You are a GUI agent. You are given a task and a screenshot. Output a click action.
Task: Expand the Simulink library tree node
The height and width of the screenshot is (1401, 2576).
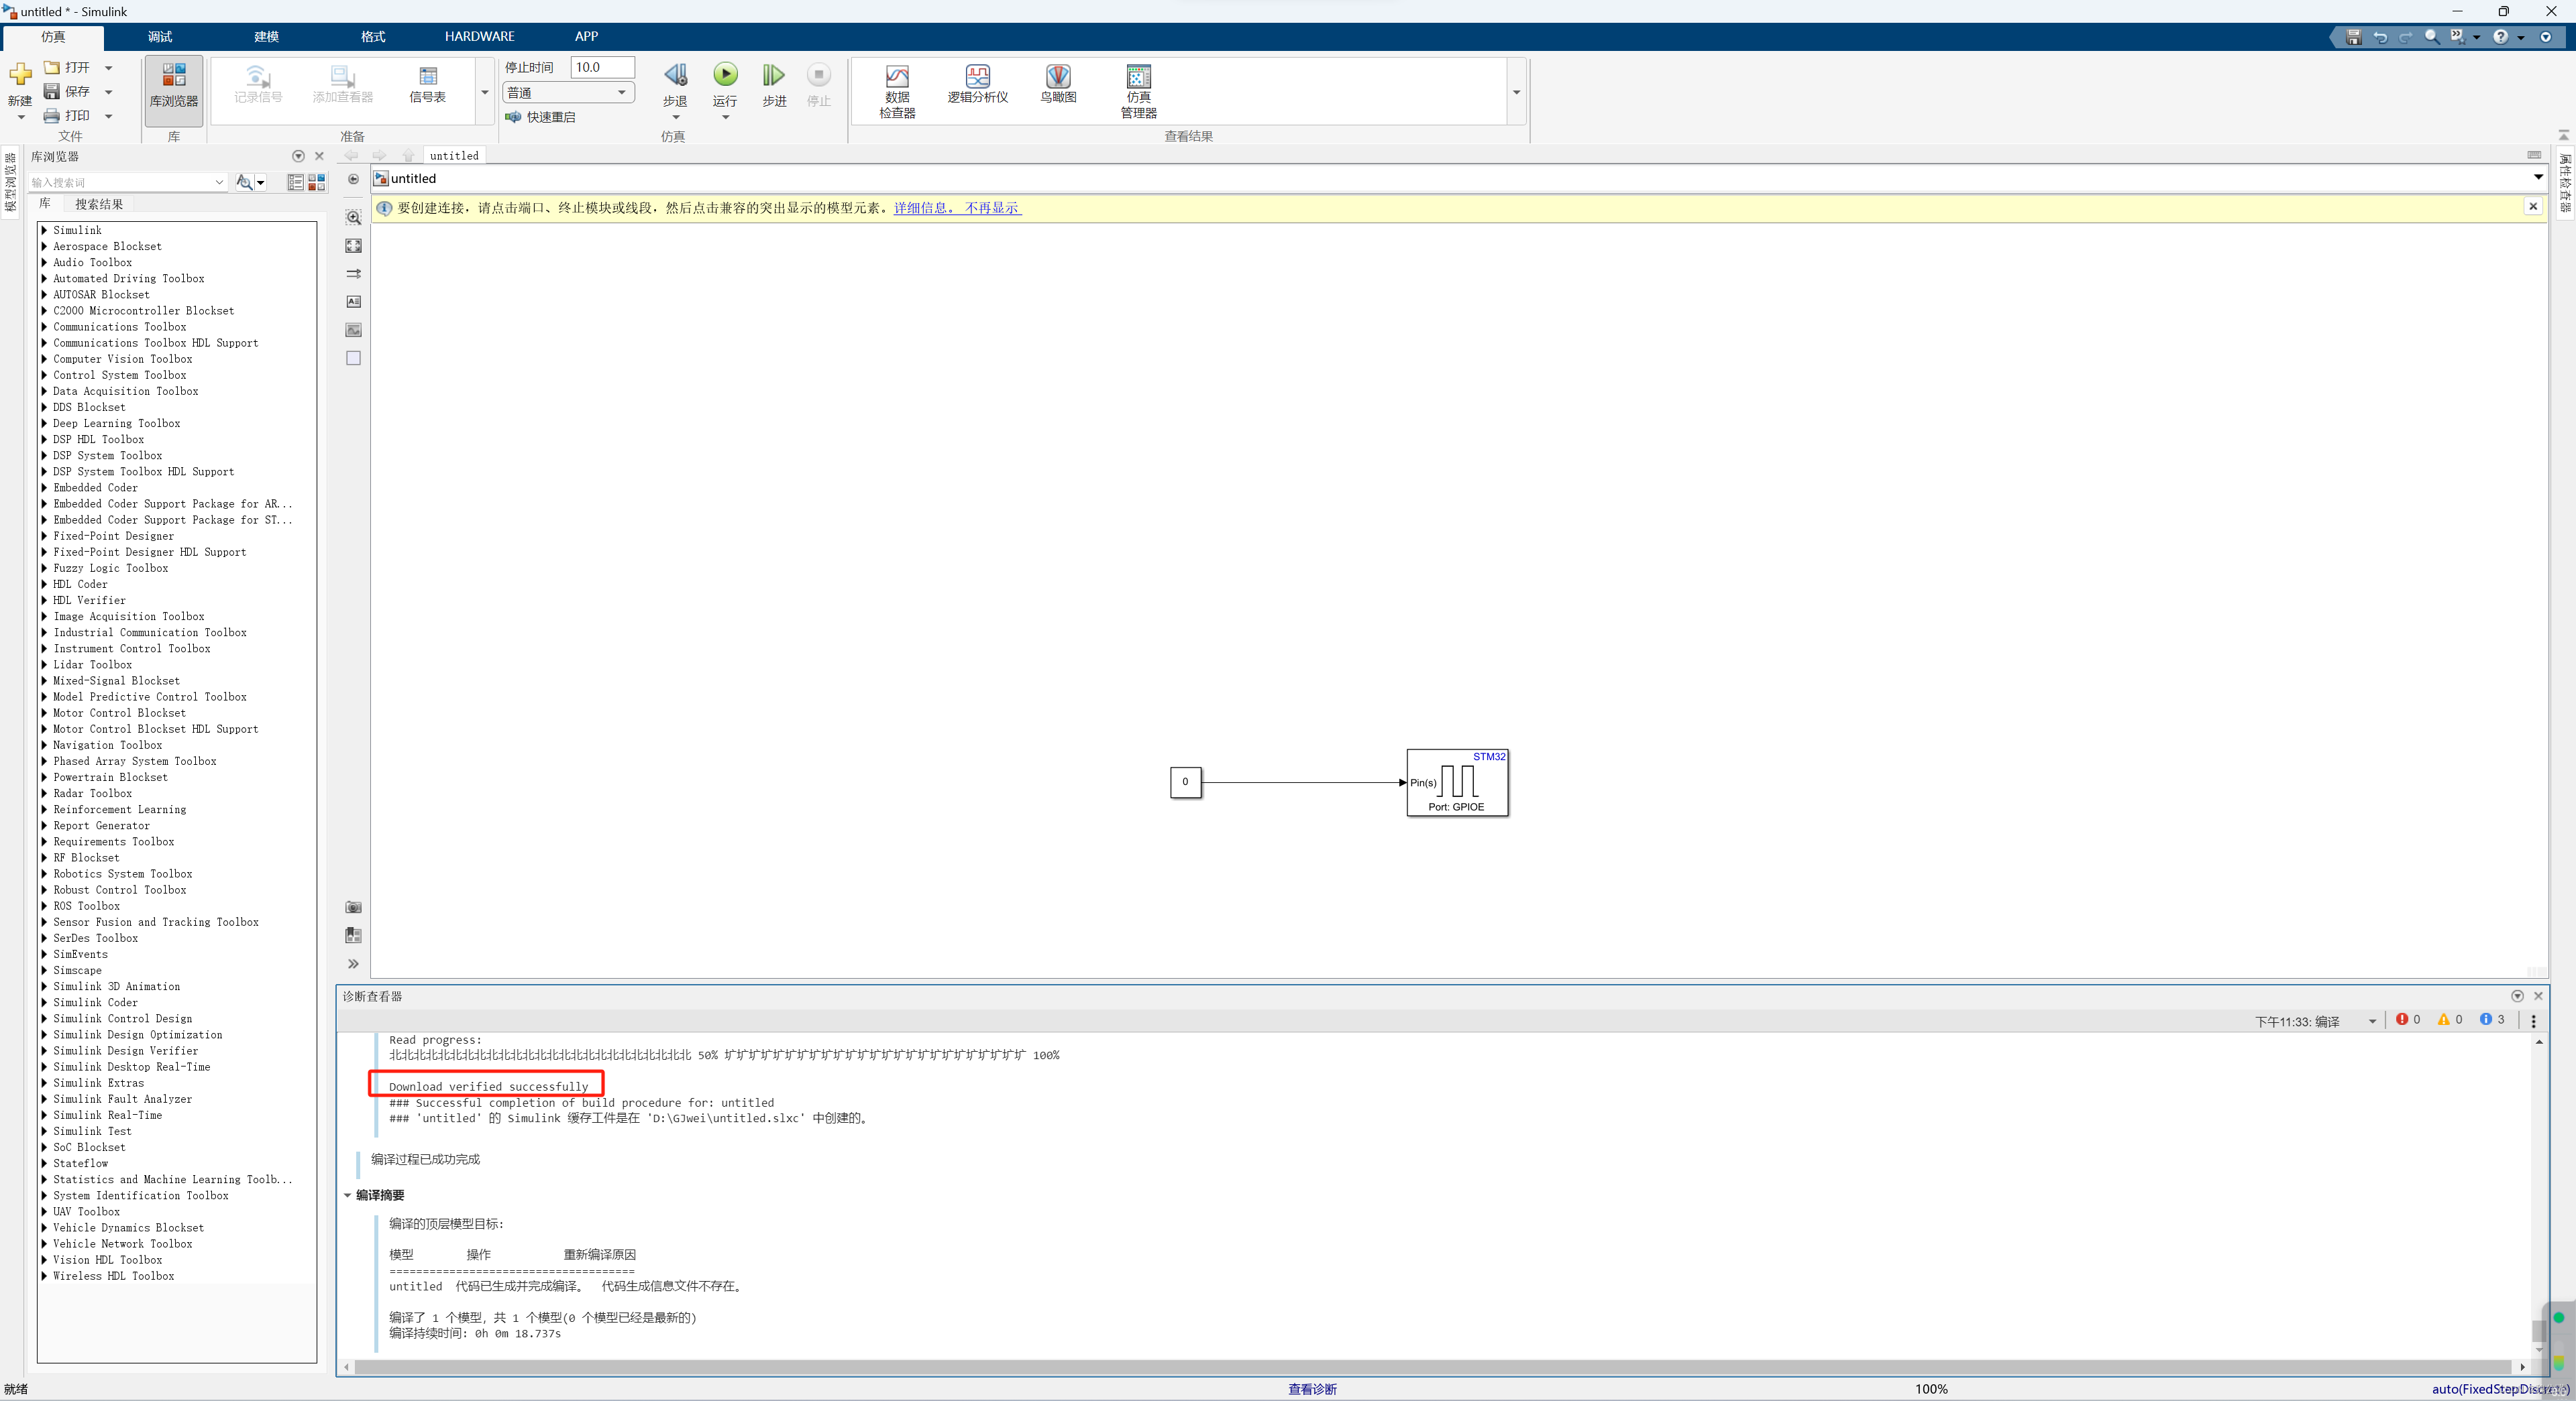pos(44,230)
